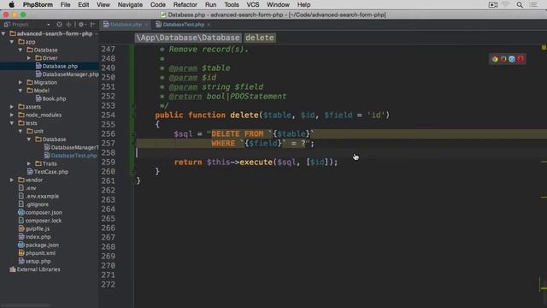Open the File menu
The height and width of the screenshot is (308, 547).
(x=65, y=4)
